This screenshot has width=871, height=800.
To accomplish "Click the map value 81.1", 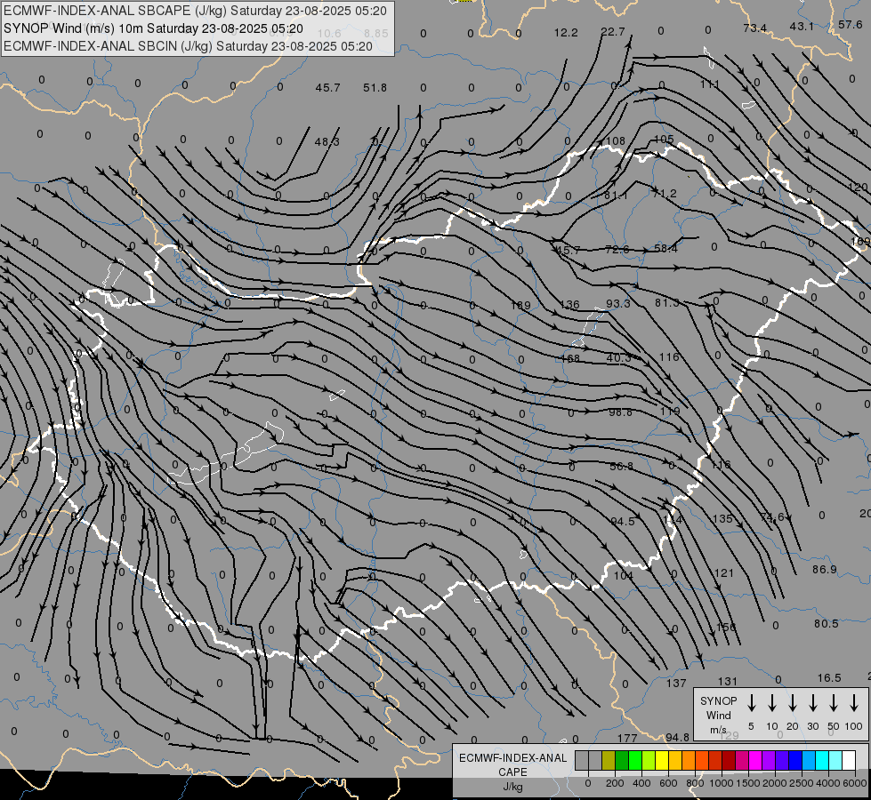I will coord(616,196).
